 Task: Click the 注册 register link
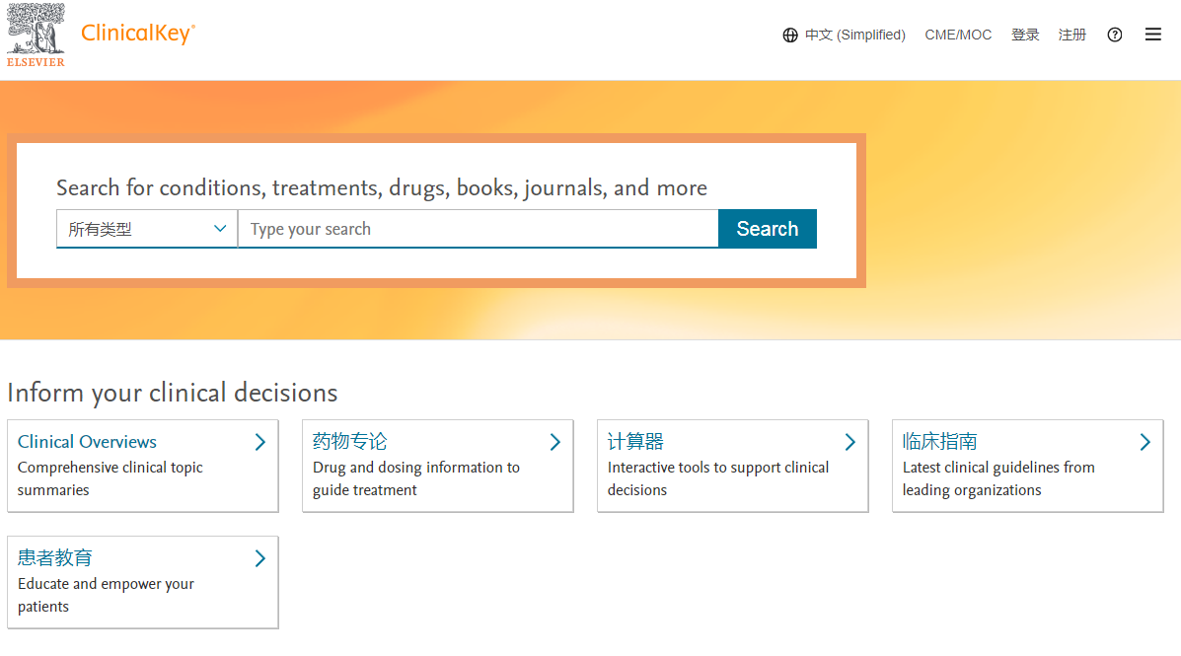1072,36
